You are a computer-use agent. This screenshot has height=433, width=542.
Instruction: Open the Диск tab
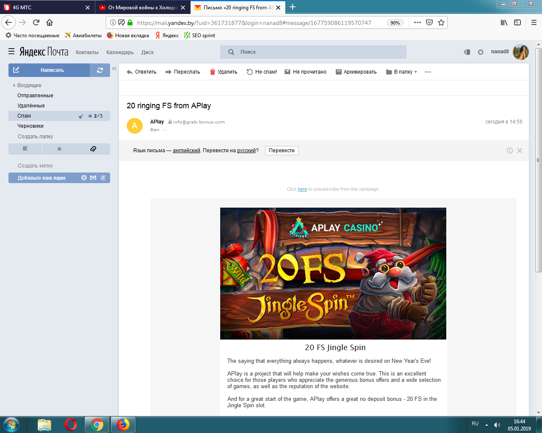coord(147,52)
